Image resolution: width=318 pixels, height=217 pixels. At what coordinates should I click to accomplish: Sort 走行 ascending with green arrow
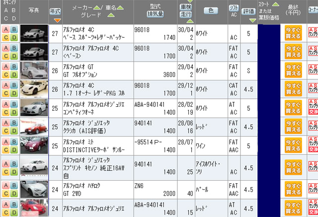[x=190, y=21]
